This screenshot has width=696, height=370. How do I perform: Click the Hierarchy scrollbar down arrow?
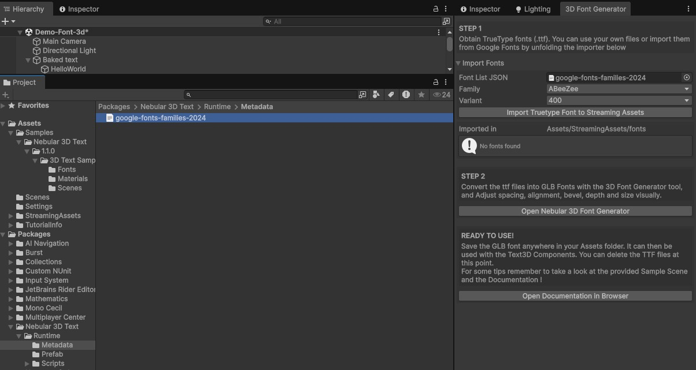[x=450, y=69]
